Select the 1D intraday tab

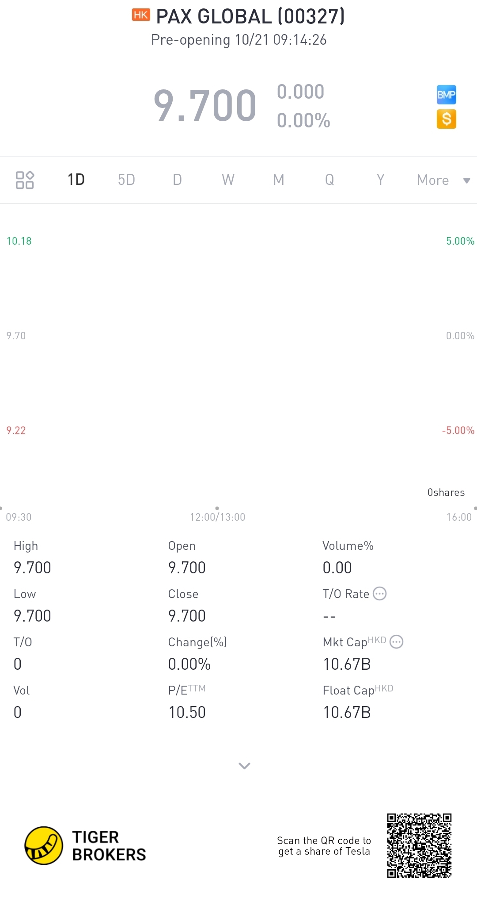click(x=76, y=180)
